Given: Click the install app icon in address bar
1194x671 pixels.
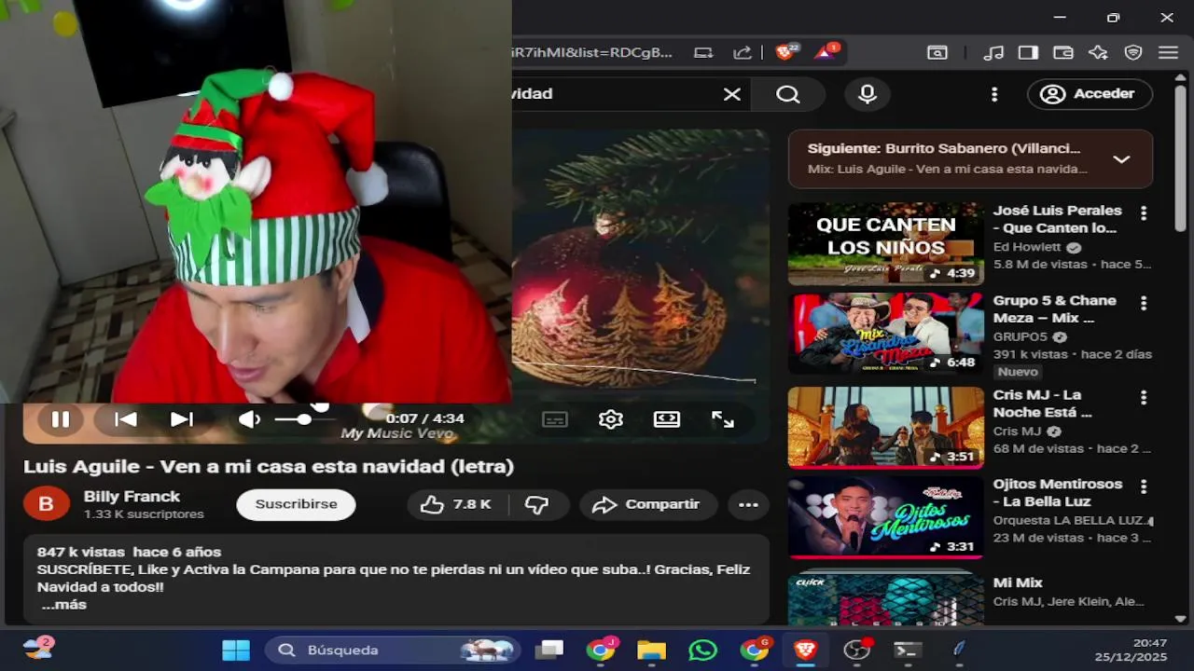Looking at the screenshot, I should (703, 52).
